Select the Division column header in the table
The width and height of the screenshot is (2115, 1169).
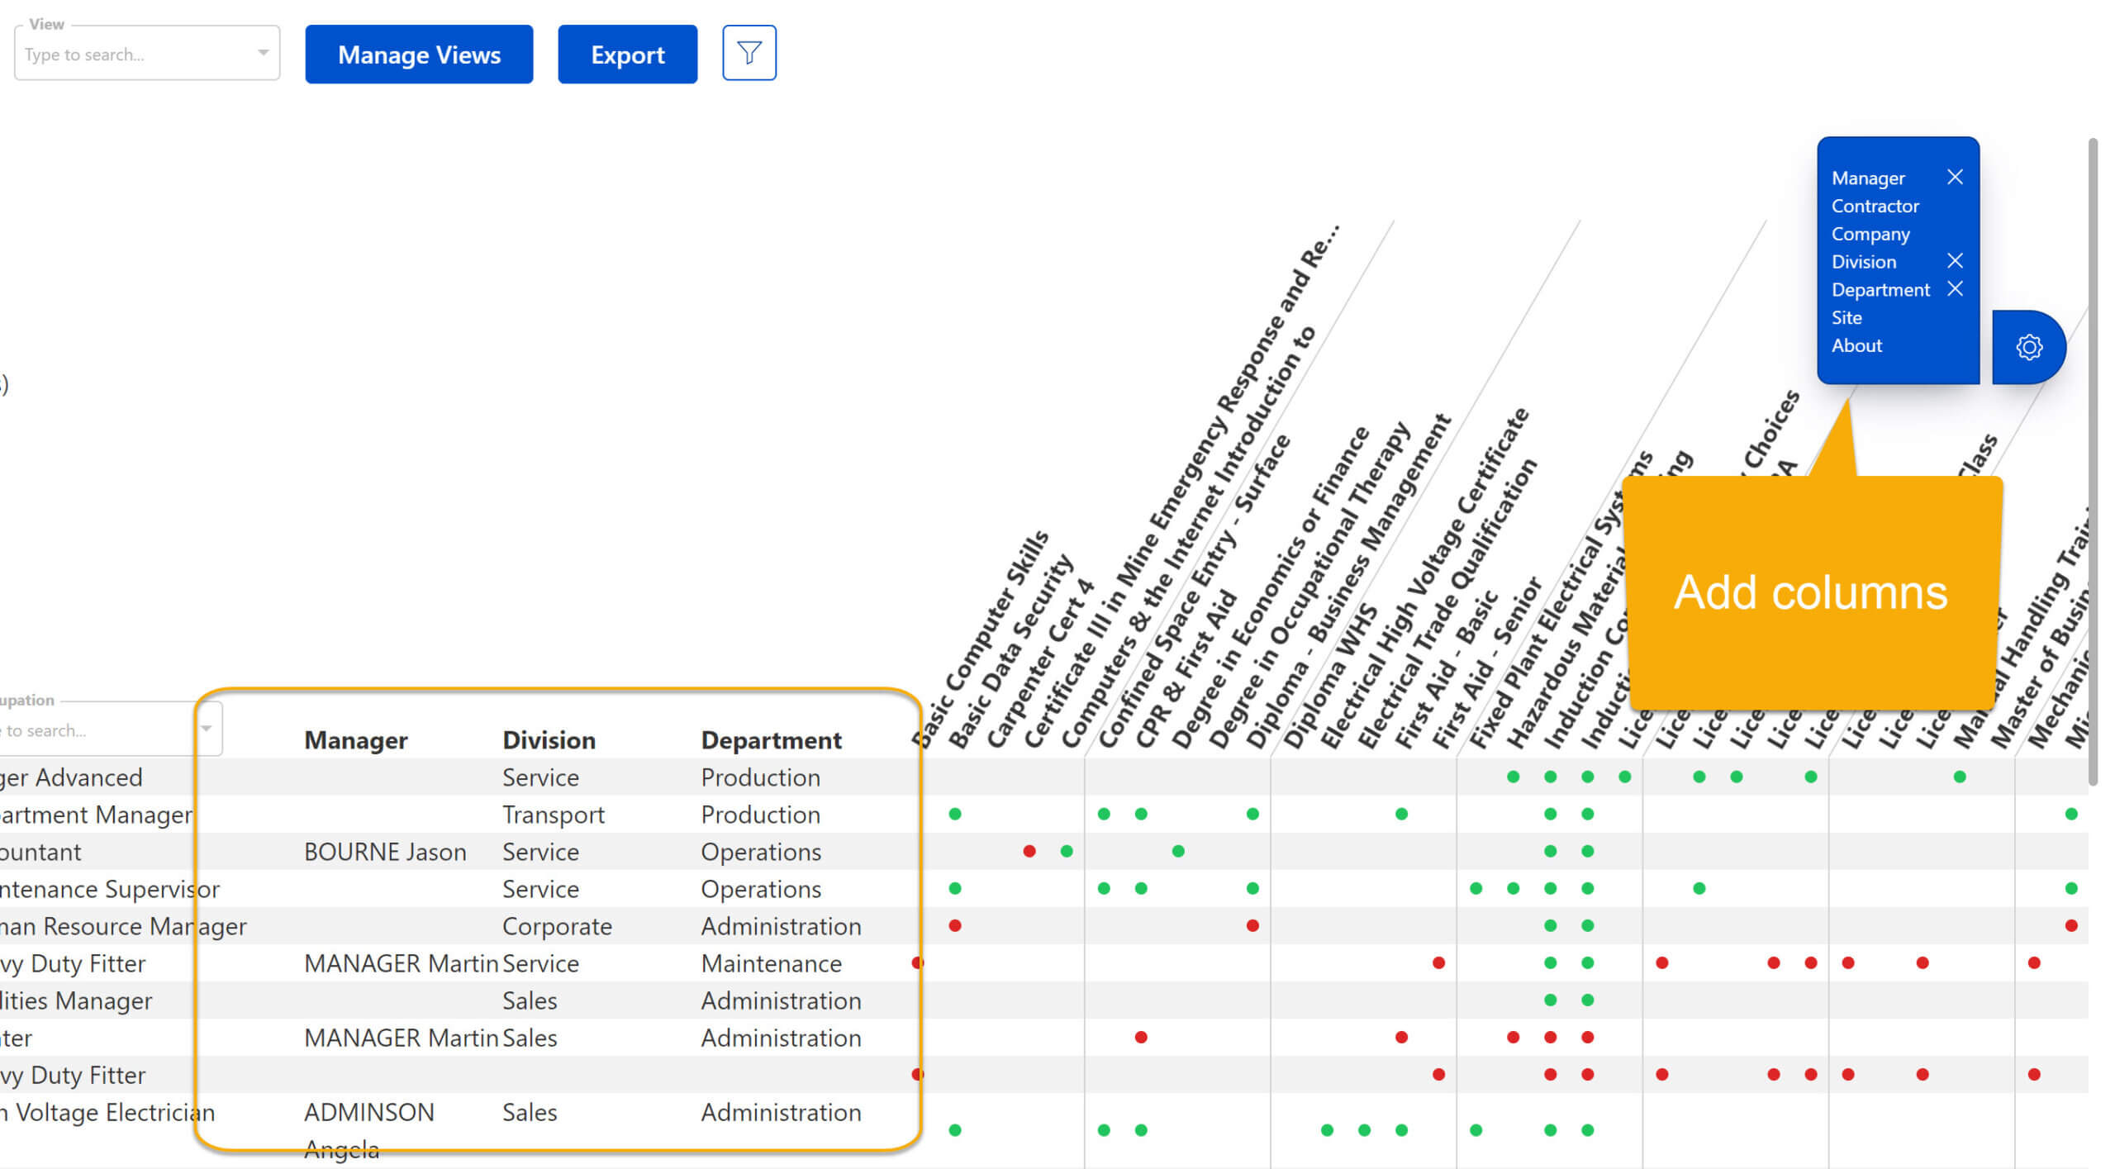coord(549,739)
